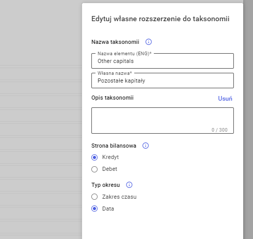Image resolution: width=253 pixels, height=239 pixels.
Task: Choose the Debet radio option
Action: point(94,169)
